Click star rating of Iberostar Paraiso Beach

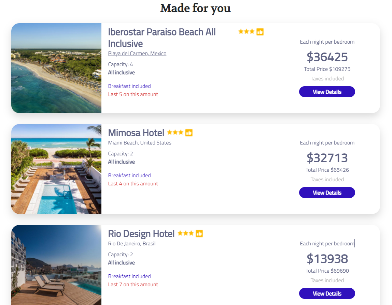[x=246, y=32]
